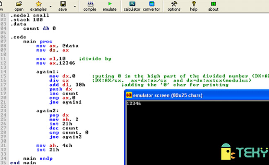Viewport: 269px width, 165px height.
Task: Click the compile toolbar icon
Action: point(90,4)
